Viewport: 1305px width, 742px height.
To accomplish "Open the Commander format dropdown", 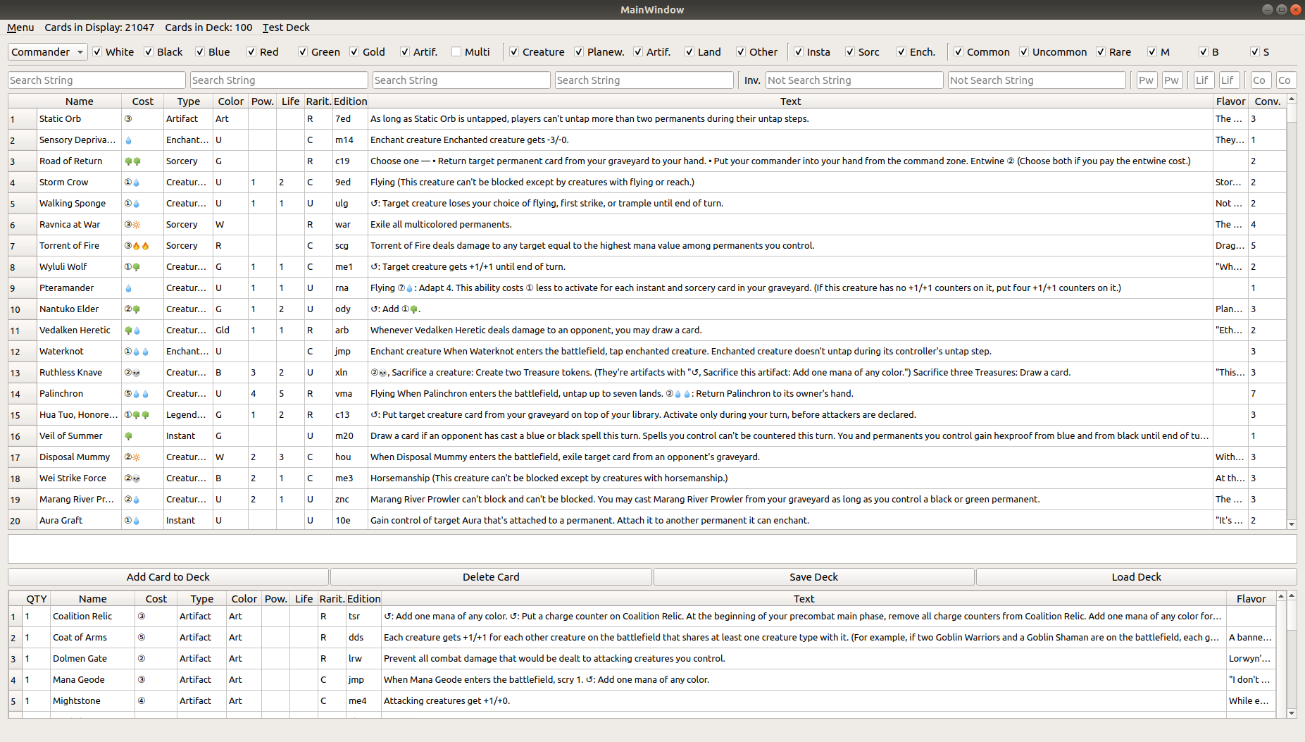I will tap(47, 52).
